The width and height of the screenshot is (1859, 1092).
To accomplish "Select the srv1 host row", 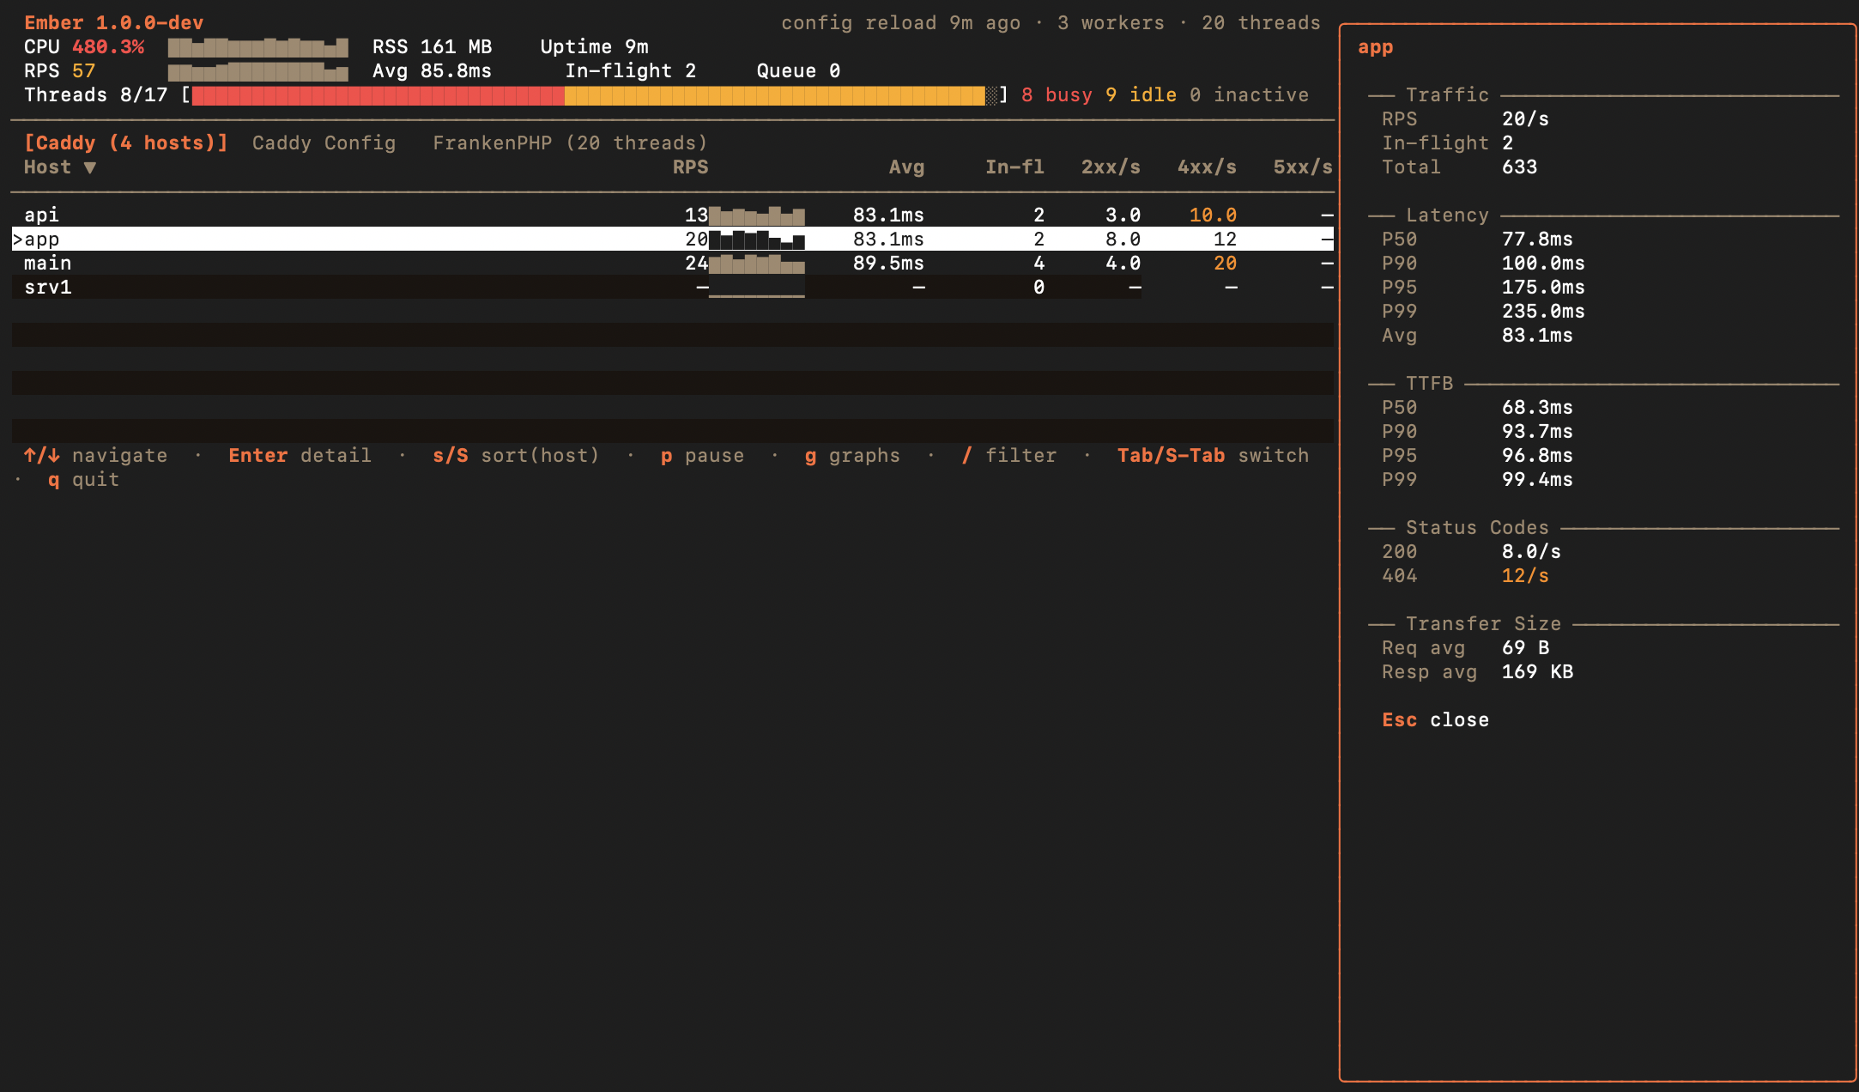I will coord(47,288).
